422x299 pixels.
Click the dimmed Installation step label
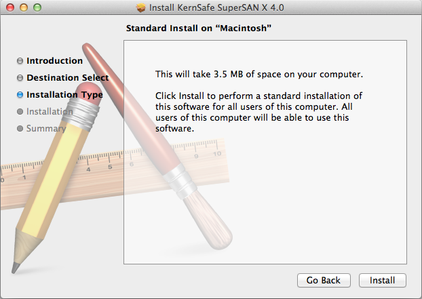(50, 112)
